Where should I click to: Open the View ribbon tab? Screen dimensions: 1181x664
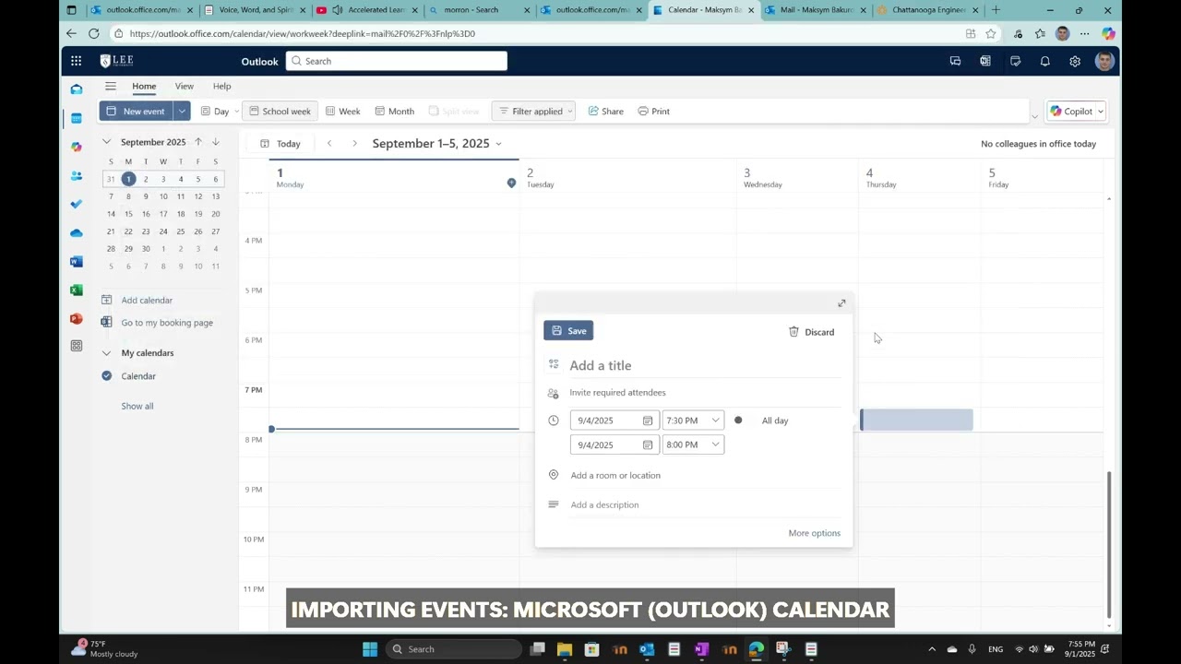(185, 86)
